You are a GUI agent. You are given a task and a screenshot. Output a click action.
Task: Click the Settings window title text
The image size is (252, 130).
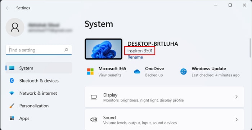click(23, 8)
